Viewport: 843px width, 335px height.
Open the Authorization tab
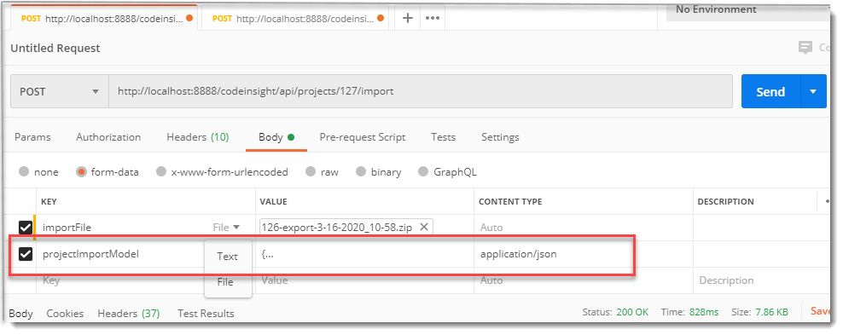[x=108, y=137]
